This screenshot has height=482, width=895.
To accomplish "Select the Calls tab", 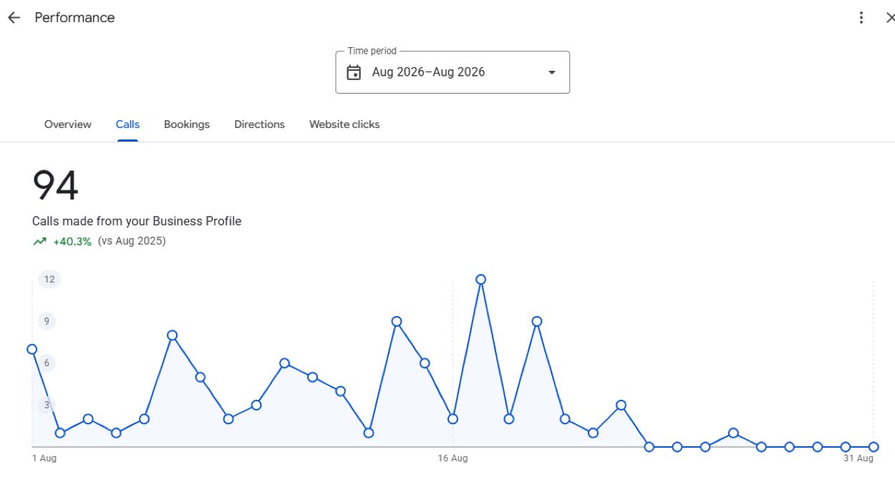I will pos(127,124).
